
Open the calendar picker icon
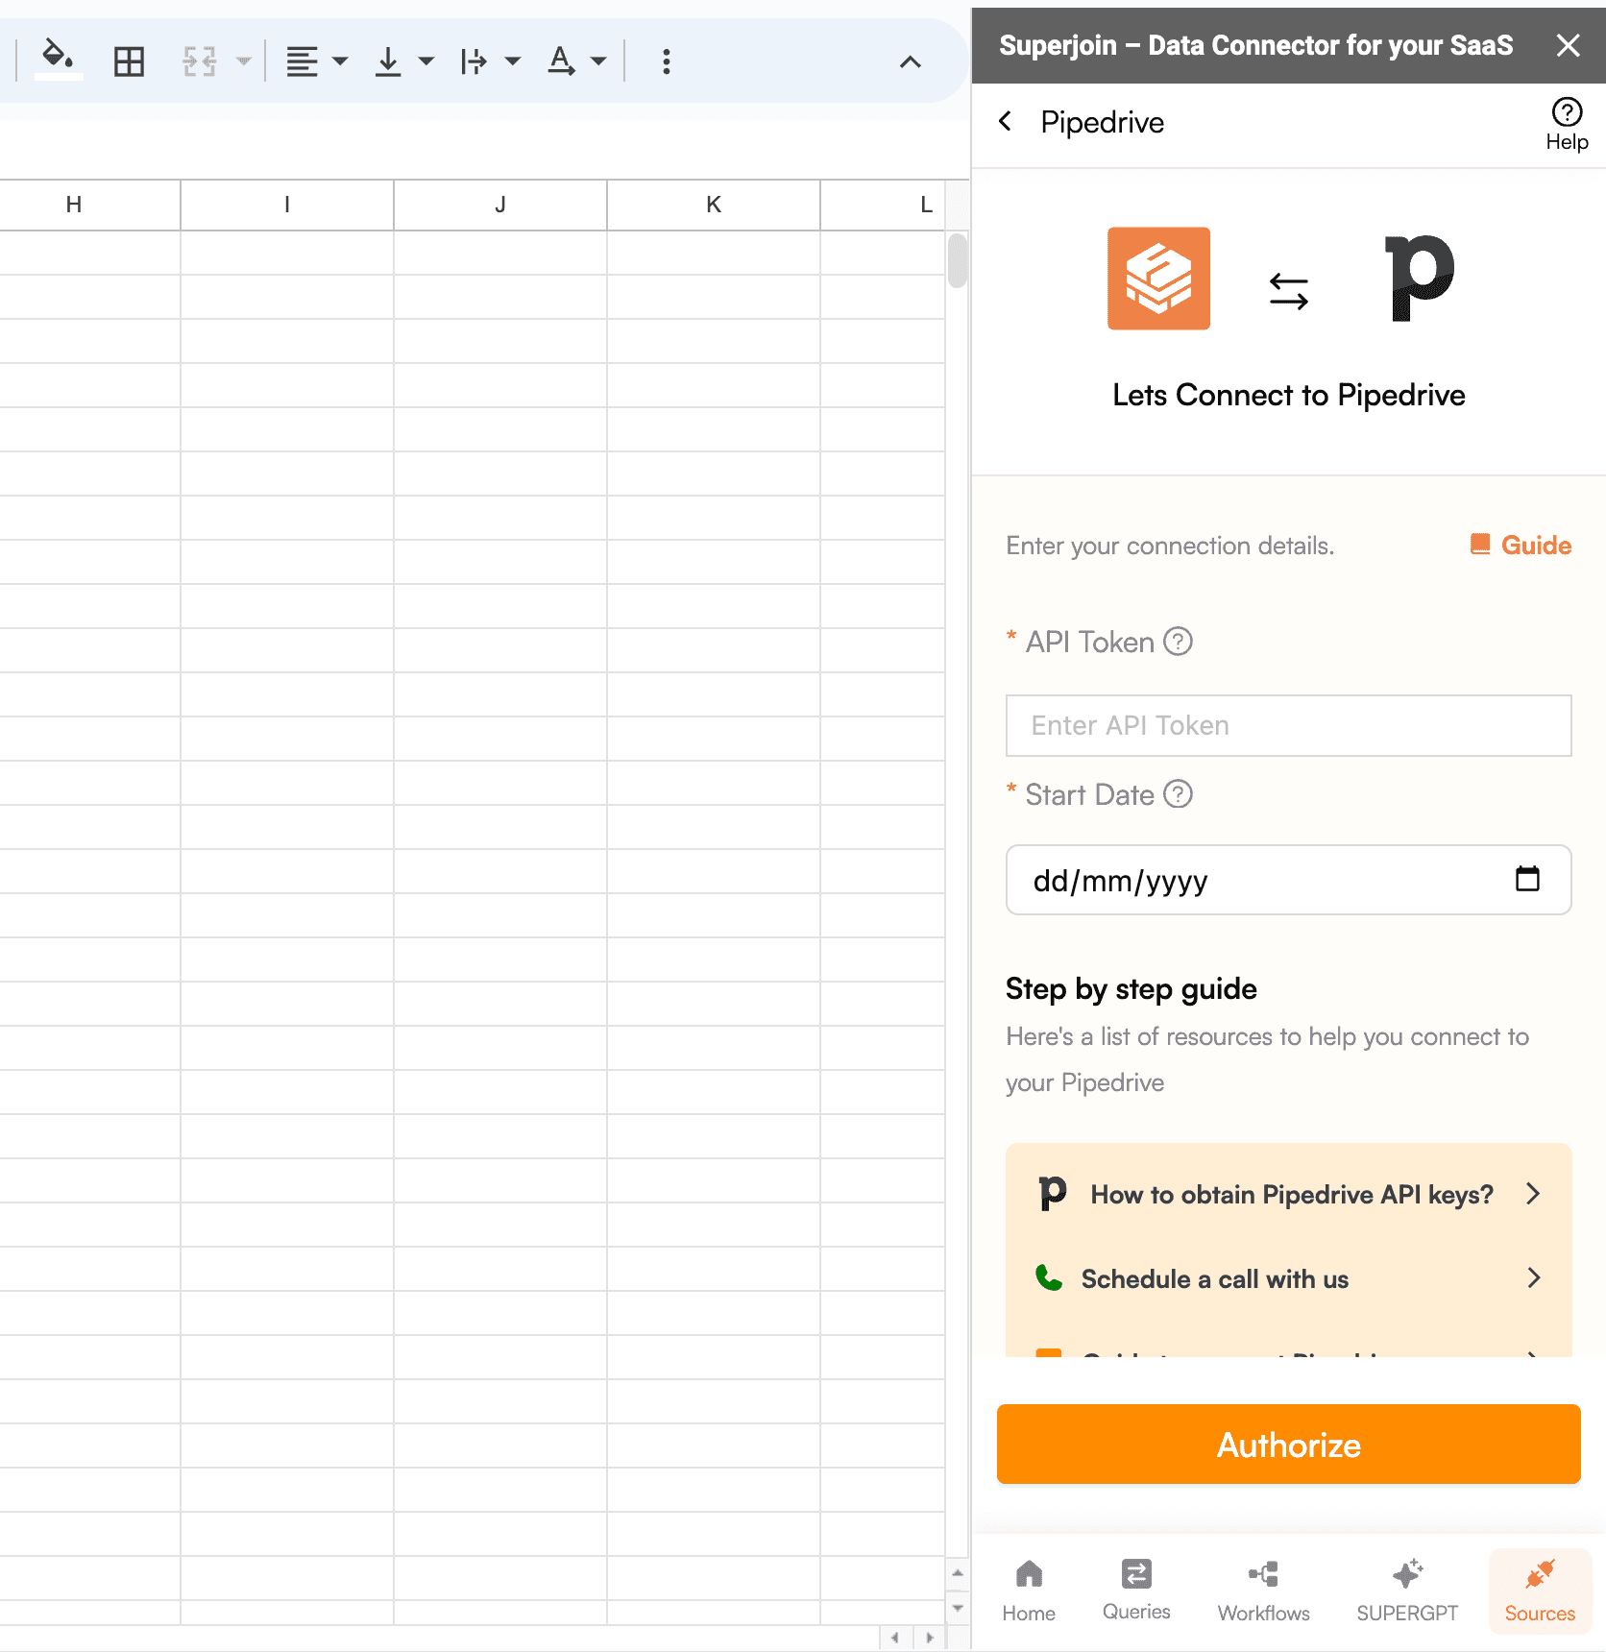[x=1527, y=879]
